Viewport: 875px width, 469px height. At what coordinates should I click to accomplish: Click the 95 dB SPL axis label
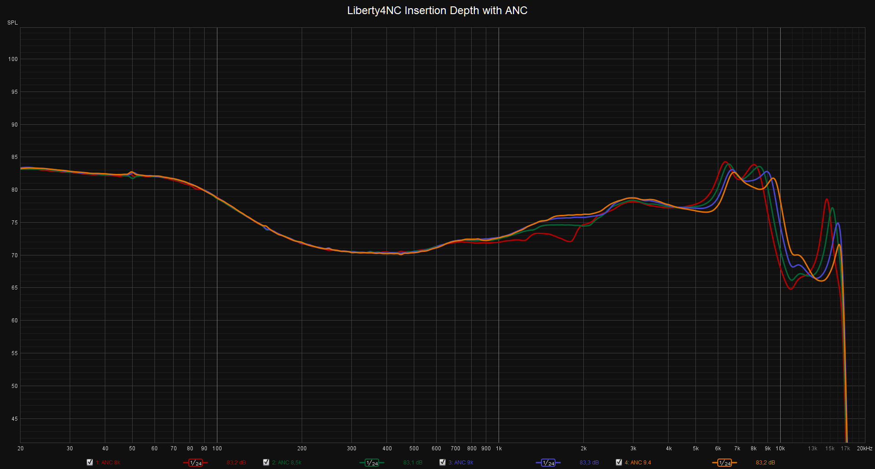[x=15, y=92]
